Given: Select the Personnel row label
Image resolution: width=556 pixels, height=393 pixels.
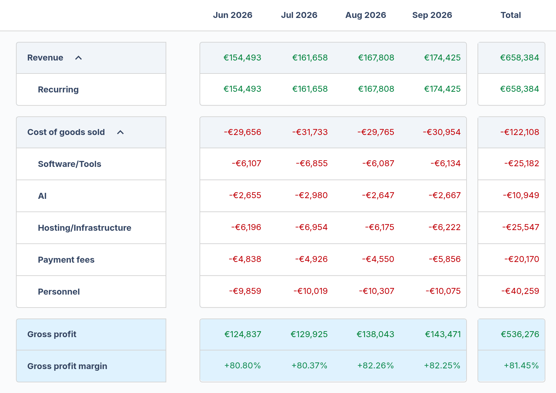Looking at the screenshot, I should click(59, 292).
